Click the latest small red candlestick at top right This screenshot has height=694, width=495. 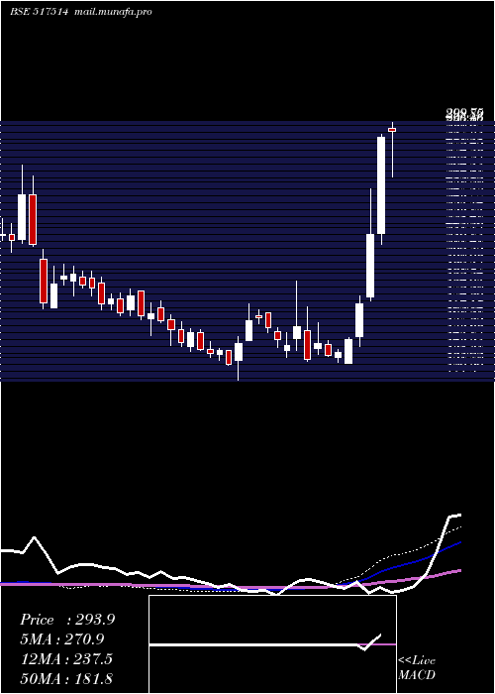392,130
